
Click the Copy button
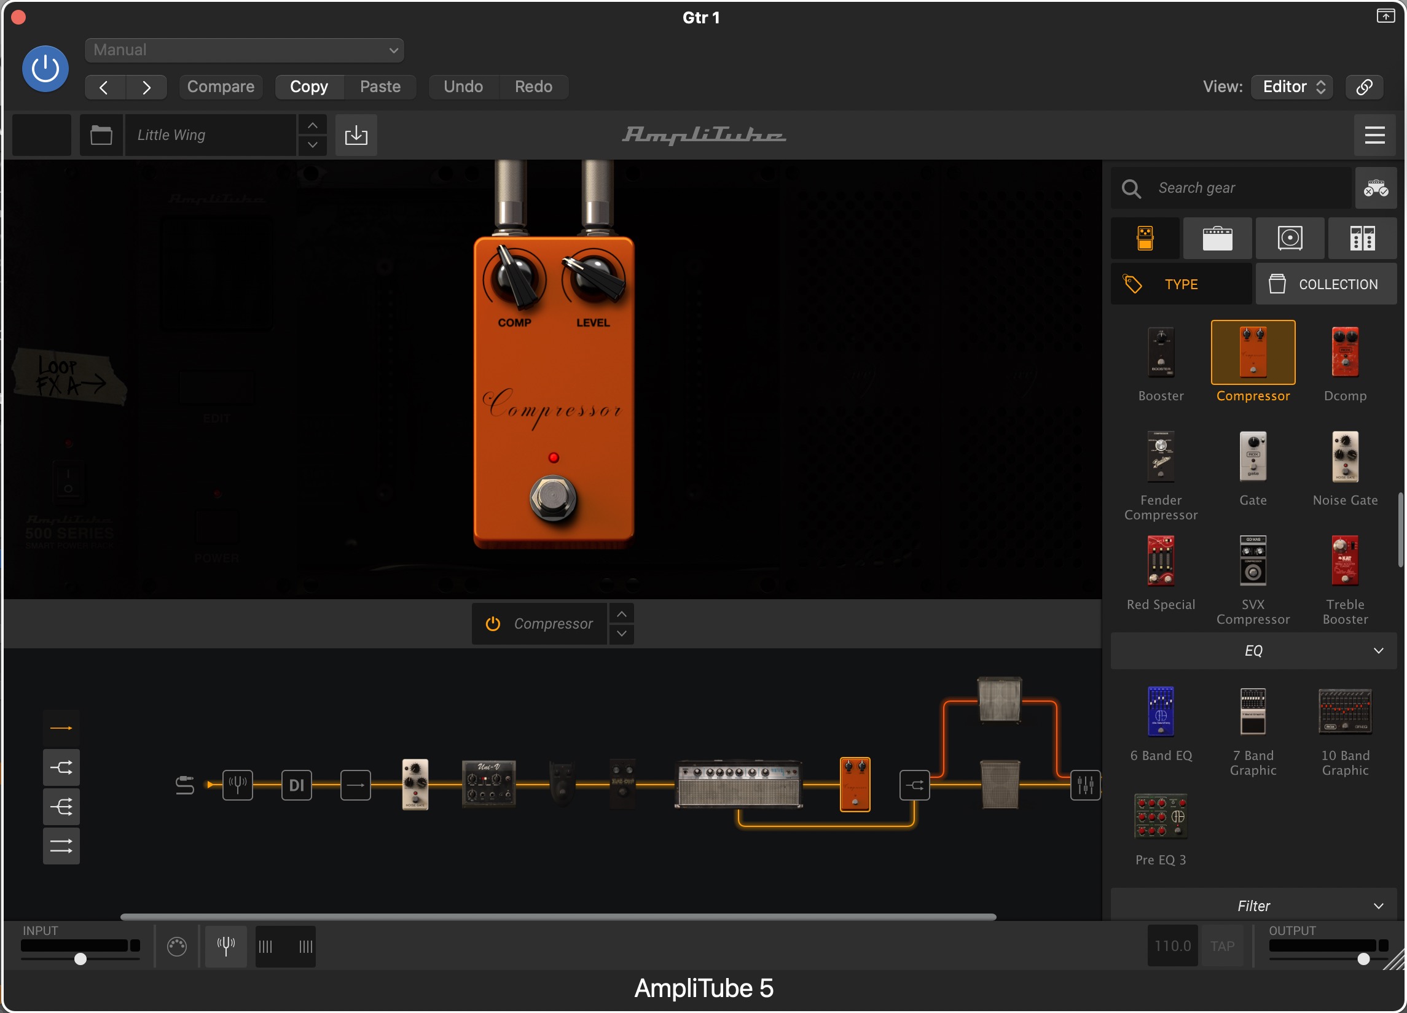tap(309, 87)
